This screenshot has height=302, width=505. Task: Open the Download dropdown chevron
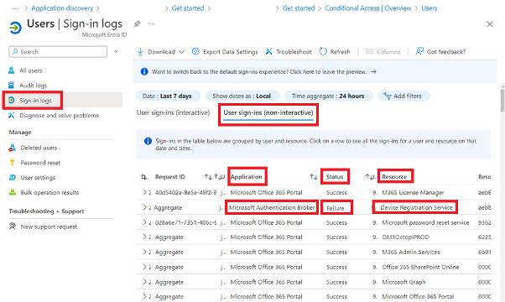[x=181, y=52]
